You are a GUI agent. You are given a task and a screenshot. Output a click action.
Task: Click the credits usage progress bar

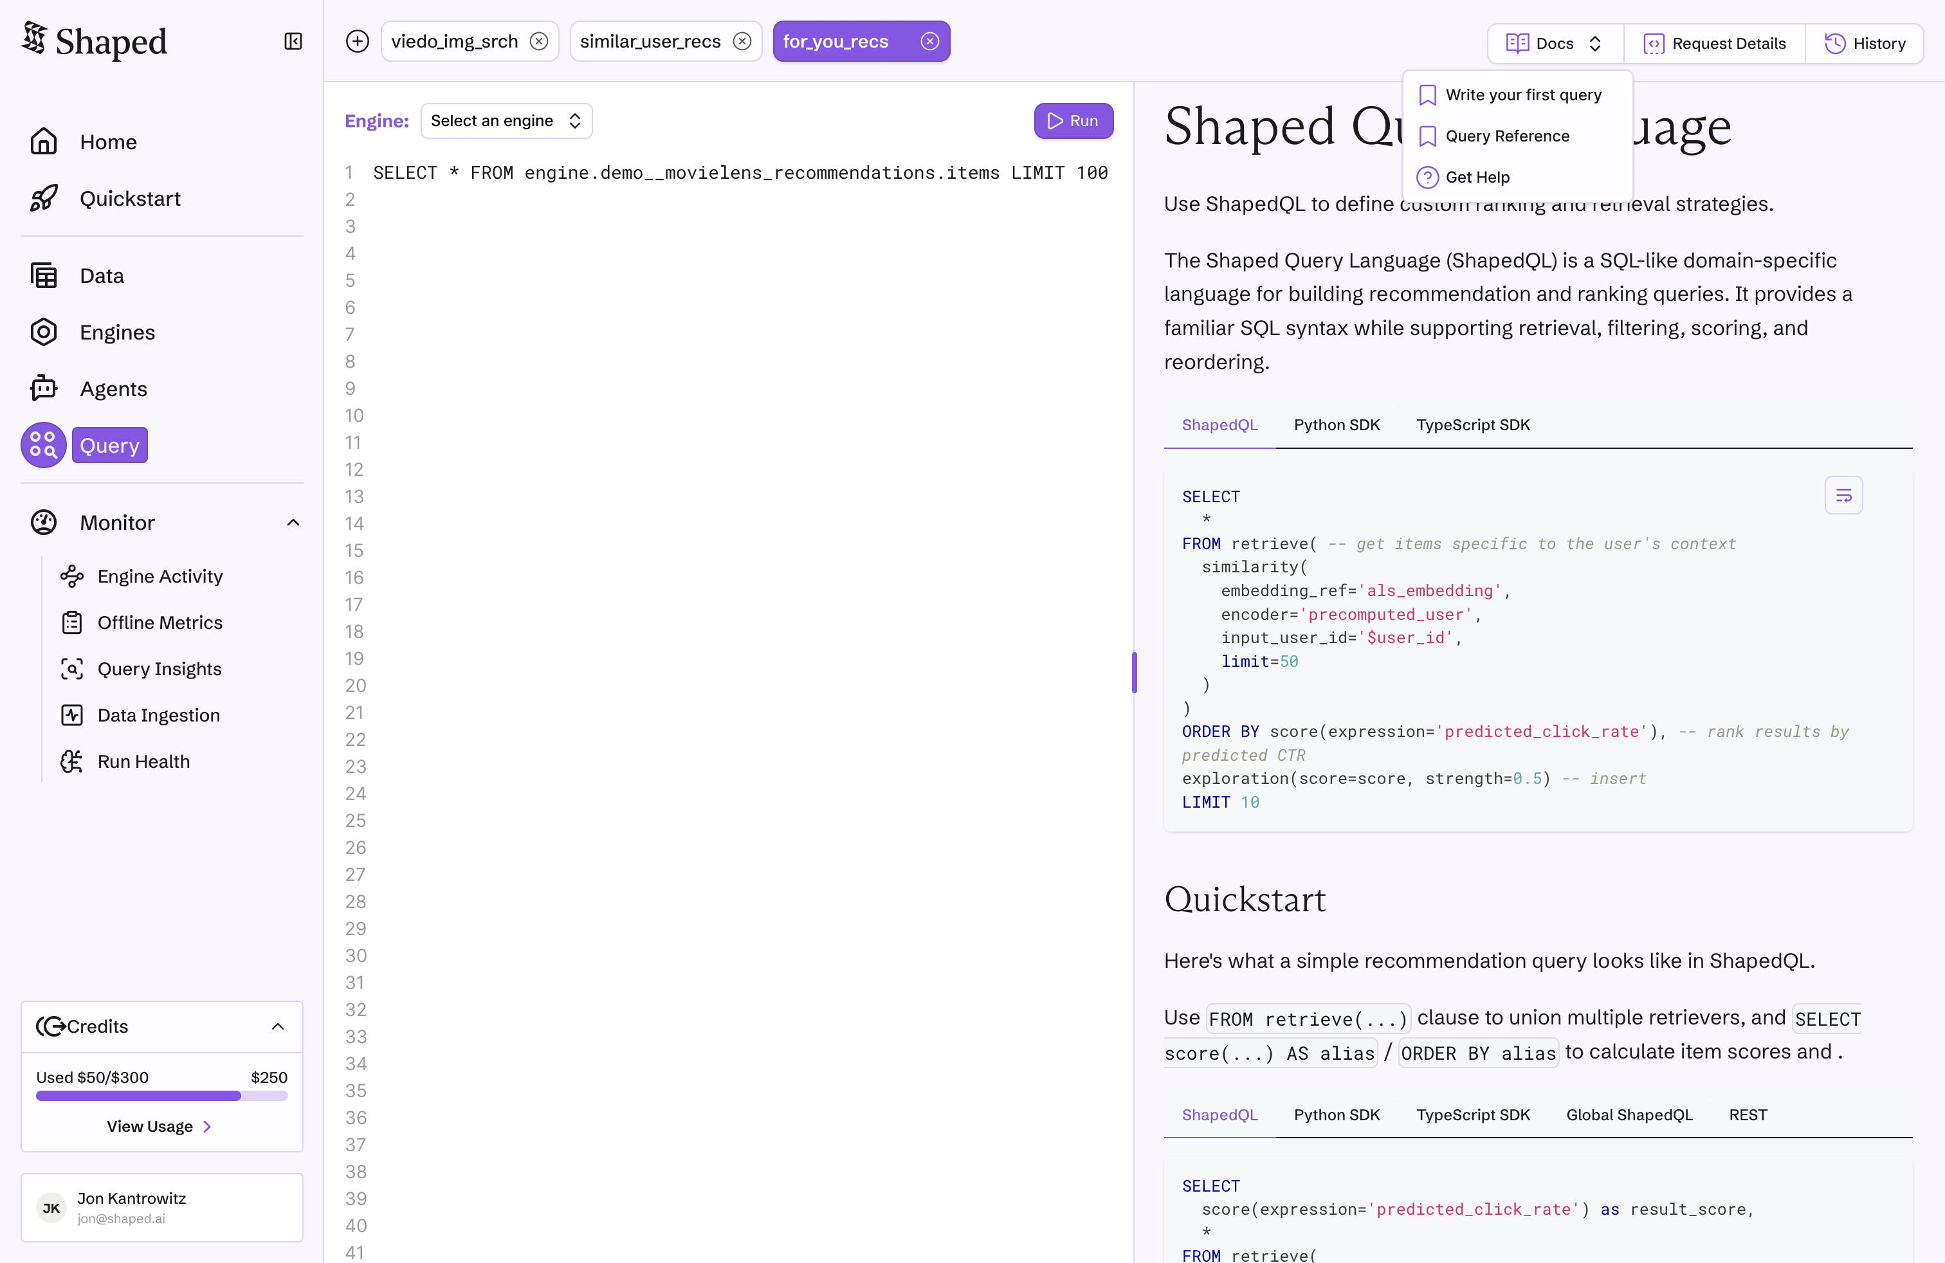162,1096
